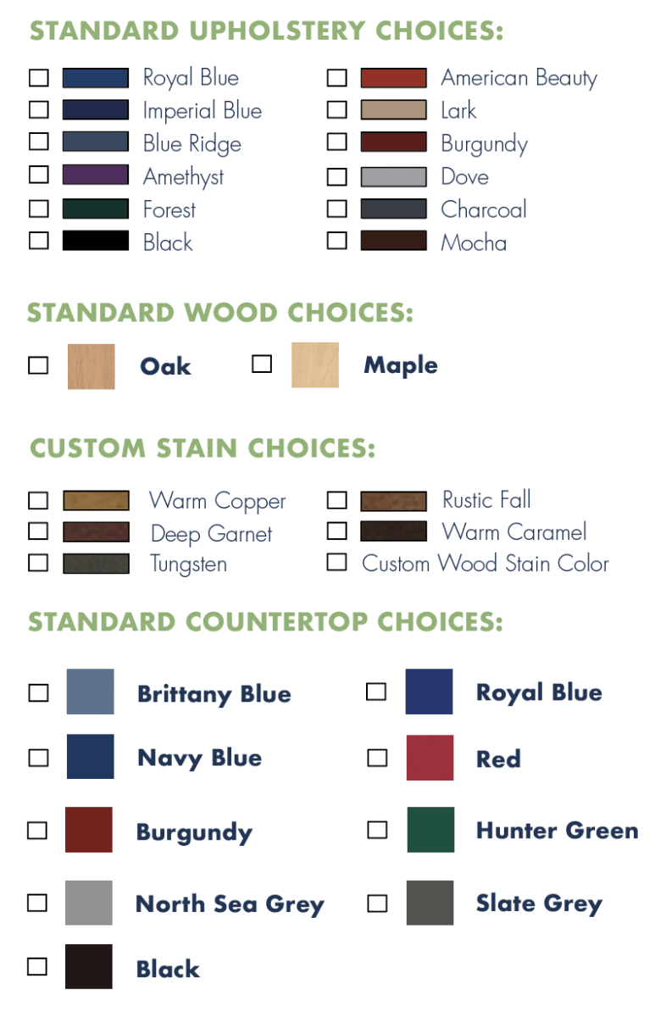
Task: Check the Slate Grey countertop box
Action: point(377,903)
